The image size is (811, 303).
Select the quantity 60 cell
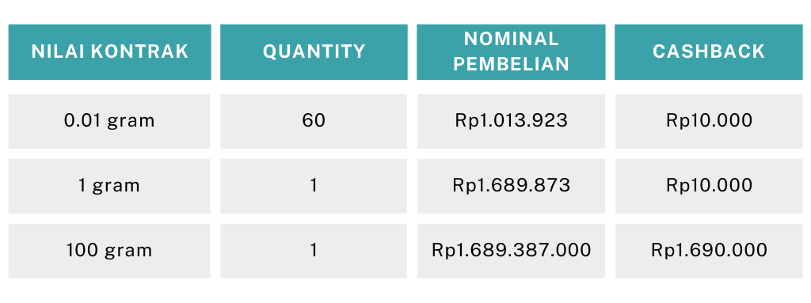pos(314,121)
